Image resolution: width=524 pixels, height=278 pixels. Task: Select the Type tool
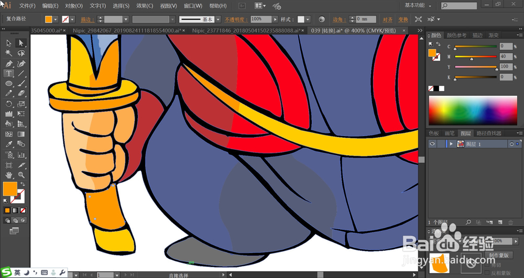9,73
